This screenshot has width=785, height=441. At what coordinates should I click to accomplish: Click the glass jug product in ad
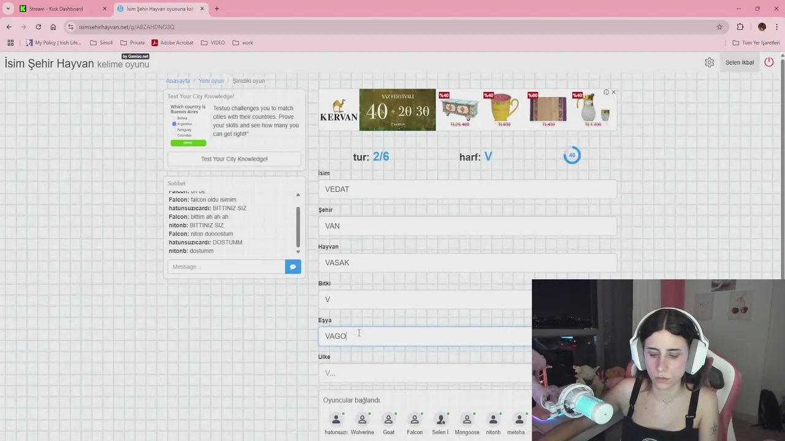point(592,108)
